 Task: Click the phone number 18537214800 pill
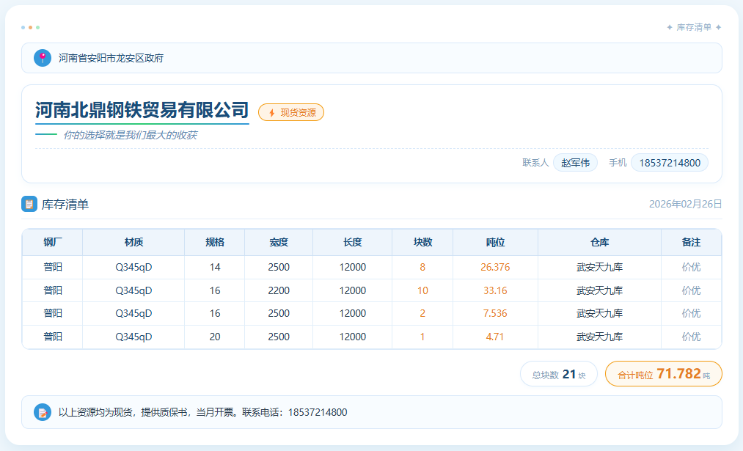click(x=669, y=163)
